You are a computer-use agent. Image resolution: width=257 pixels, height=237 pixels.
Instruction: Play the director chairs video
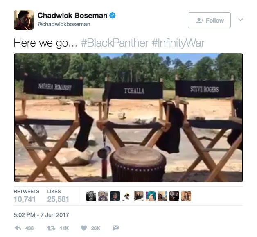pyautogui.click(x=128, y=117)
